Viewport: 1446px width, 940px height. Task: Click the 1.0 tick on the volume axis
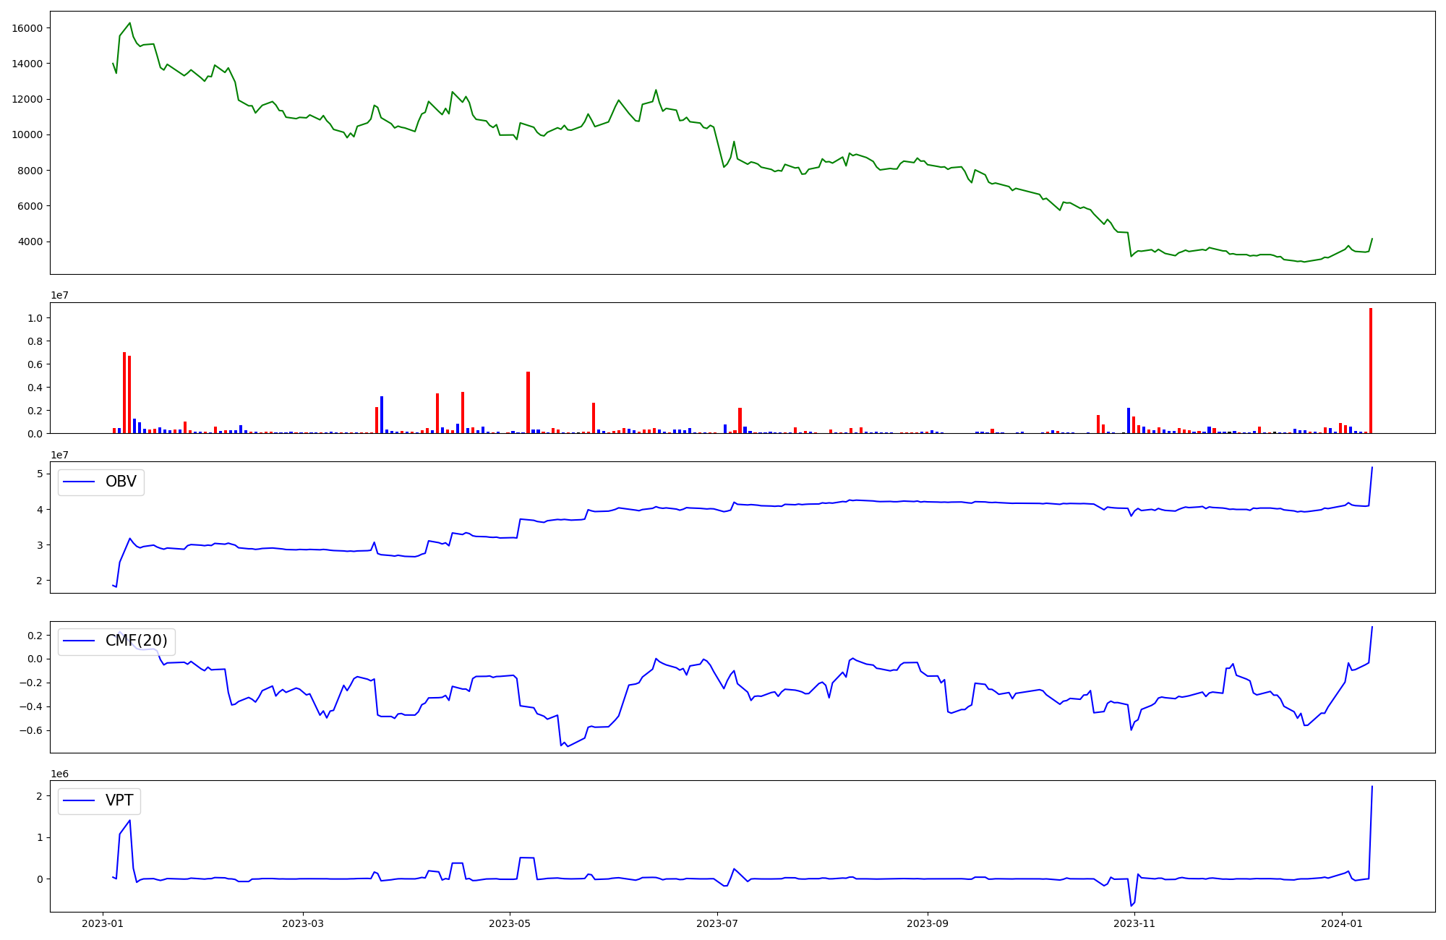click(35, 318)
